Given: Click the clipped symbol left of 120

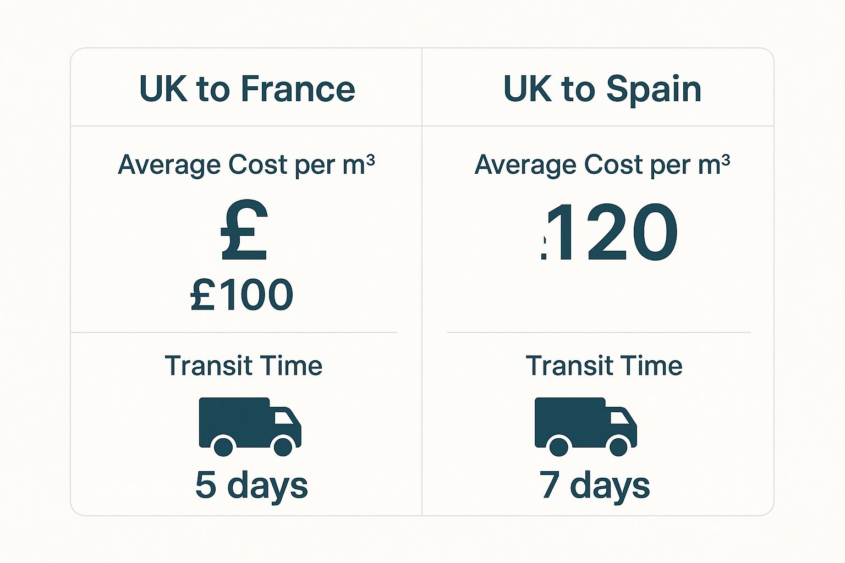Looking at the screenshot, I should [544, 247].
